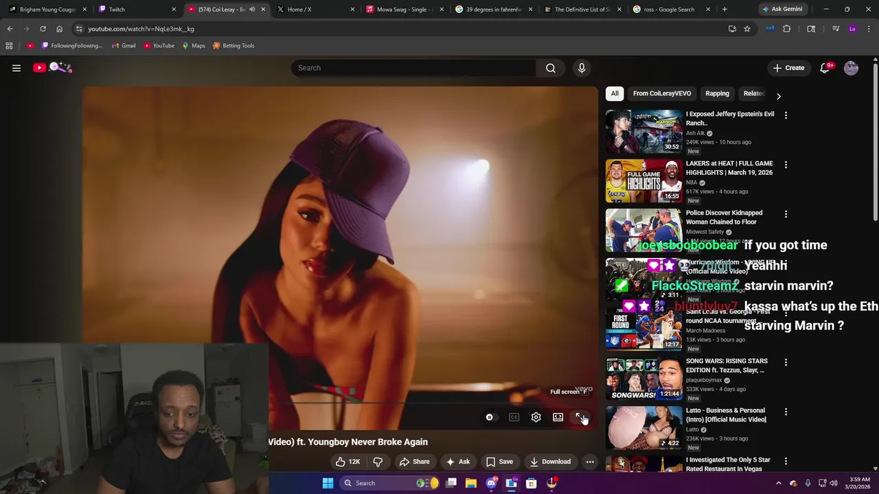Screen dimensions: 879x494
Task: Switch to theater mode
Action: click(558, 417)
